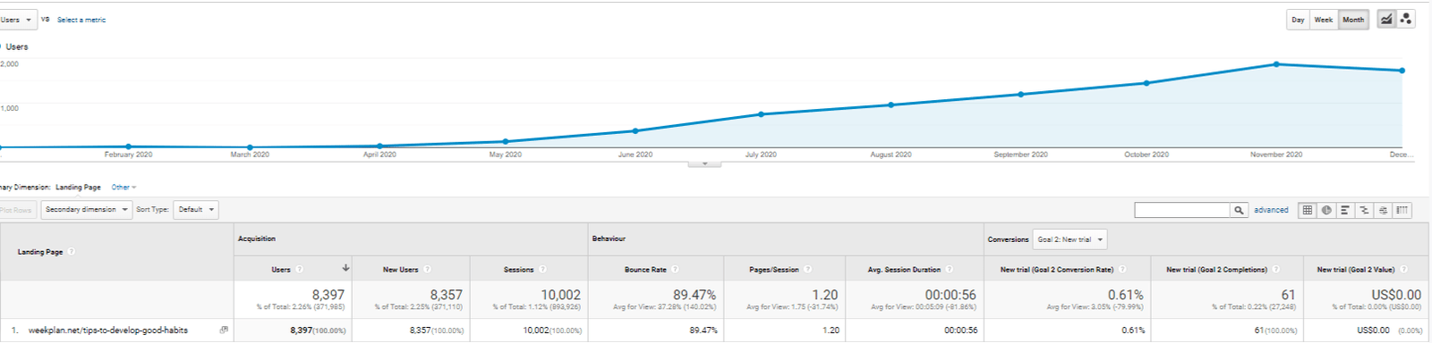This screenshot has height=343, width=1432.
Task: Expand the Other primary dimension dropdown
Action: pyautogui.click(x=124, y=188)
